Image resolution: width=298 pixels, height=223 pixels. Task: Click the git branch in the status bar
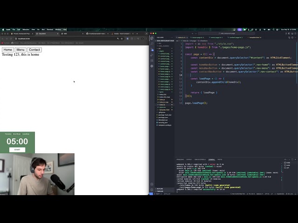pyautogui.click(x=157, y=194)
